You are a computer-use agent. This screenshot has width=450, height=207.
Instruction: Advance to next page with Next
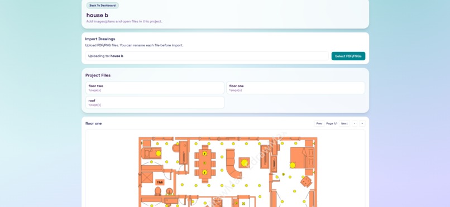[x=344, y=123]
